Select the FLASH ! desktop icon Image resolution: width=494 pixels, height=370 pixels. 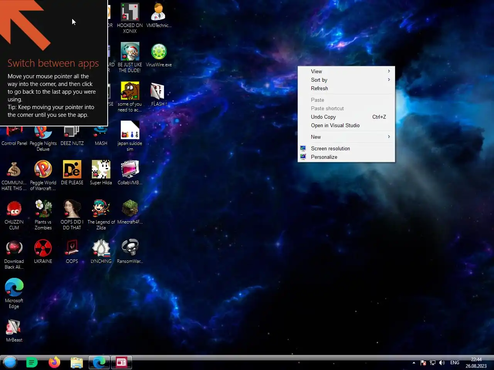(x=159, y=94)
